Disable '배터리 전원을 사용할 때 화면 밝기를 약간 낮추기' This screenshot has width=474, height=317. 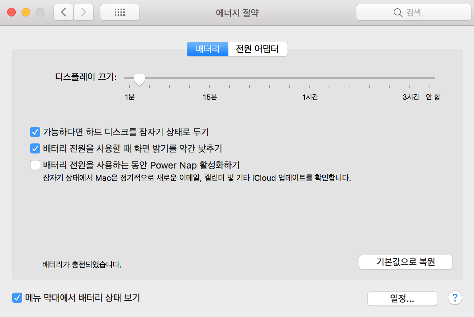pos(35,148)
